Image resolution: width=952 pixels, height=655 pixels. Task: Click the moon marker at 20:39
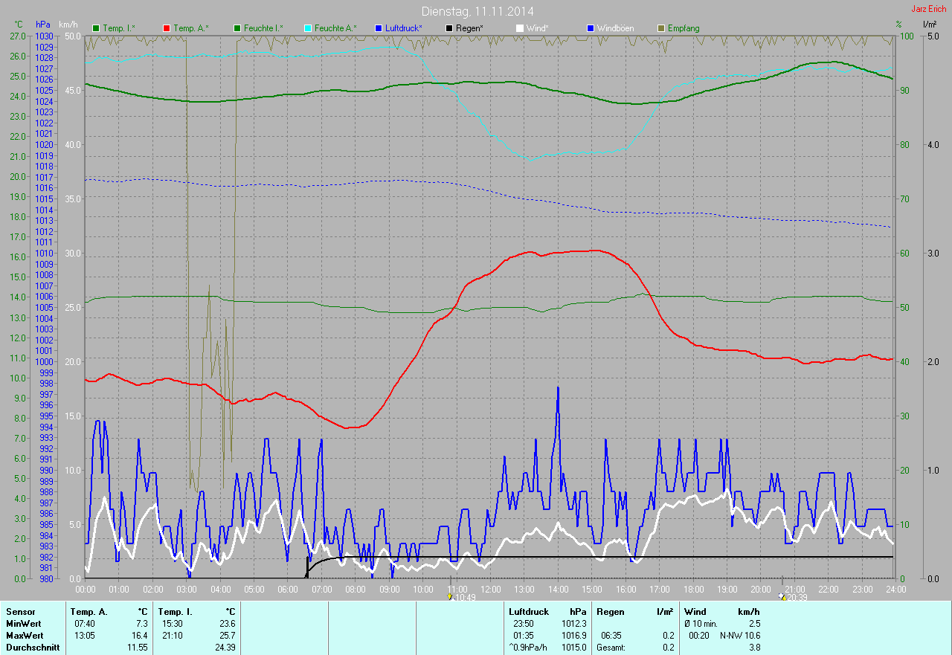[x=782, y=596]
